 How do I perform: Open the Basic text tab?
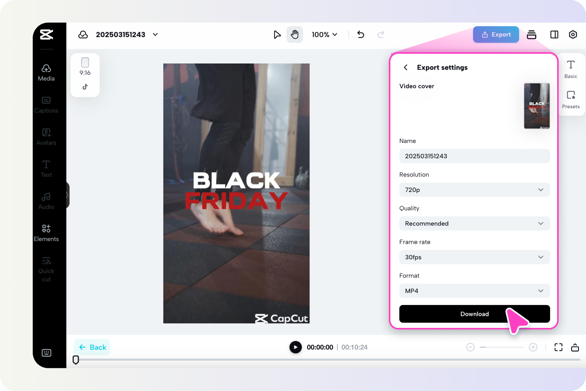[x=571, y=69]
